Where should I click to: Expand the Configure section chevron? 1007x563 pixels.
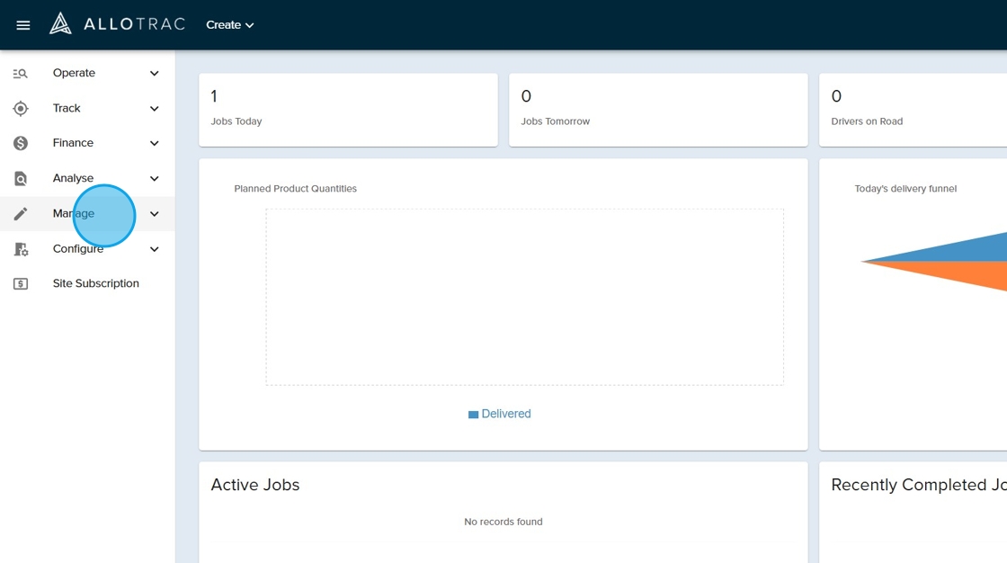155,249
